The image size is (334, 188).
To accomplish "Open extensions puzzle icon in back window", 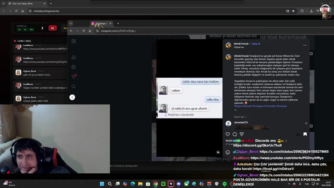I will (x=302, y=11).
